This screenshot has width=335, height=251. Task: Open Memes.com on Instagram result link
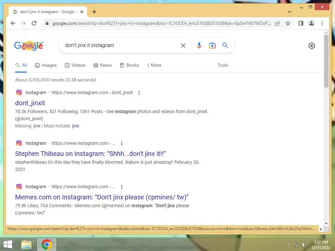click(x=102, y=197)
